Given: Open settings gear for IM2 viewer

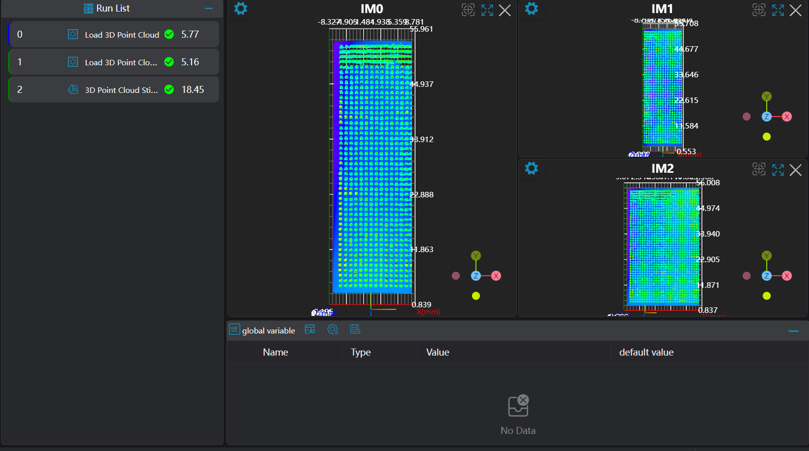Looking at the screenshot, I should [x=531, y=168].
